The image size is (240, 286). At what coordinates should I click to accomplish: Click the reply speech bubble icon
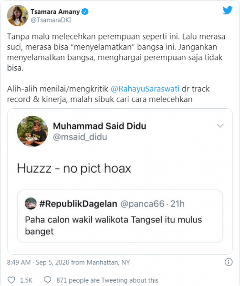(47, 280)
